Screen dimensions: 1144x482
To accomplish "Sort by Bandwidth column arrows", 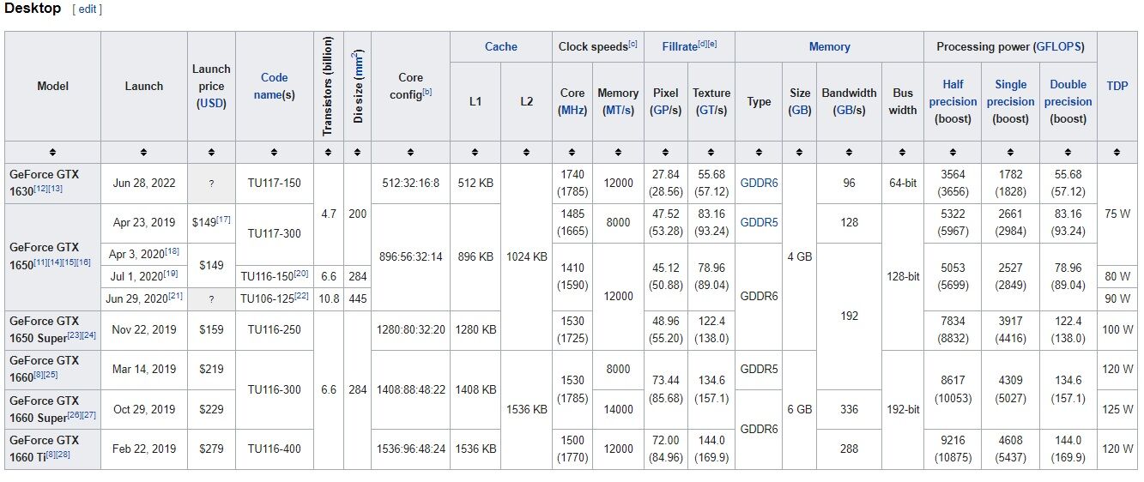I will pos(849,153).
